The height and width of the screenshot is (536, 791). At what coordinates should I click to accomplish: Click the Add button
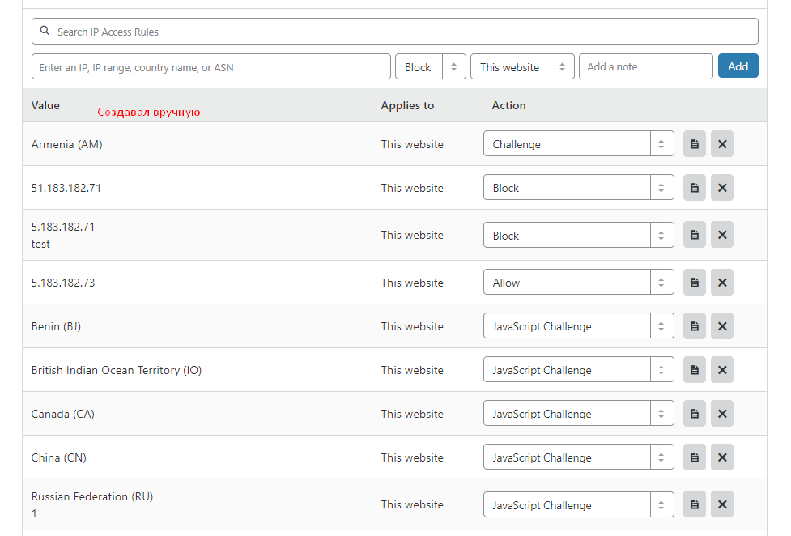(738, 66)
